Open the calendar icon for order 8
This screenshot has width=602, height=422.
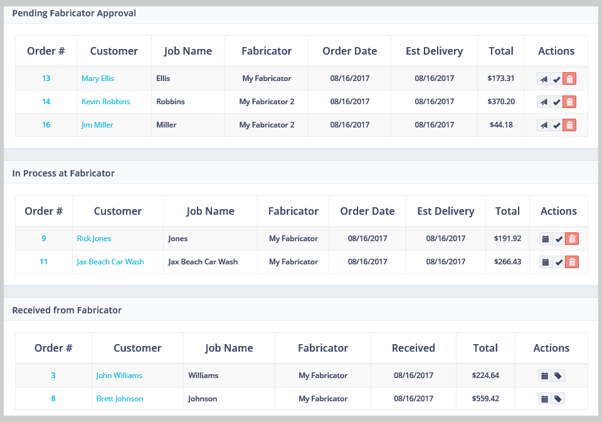[545, 399]
